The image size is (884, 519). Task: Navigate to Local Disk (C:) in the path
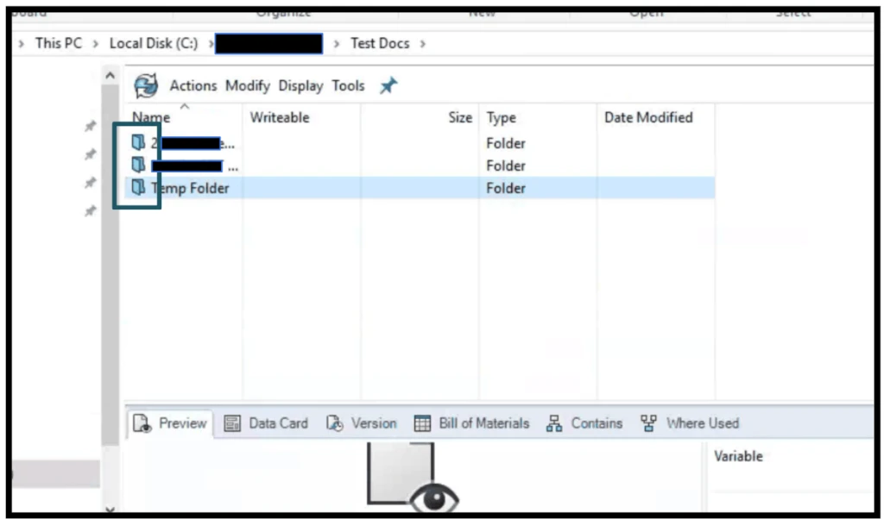click(x=153, y=43)
